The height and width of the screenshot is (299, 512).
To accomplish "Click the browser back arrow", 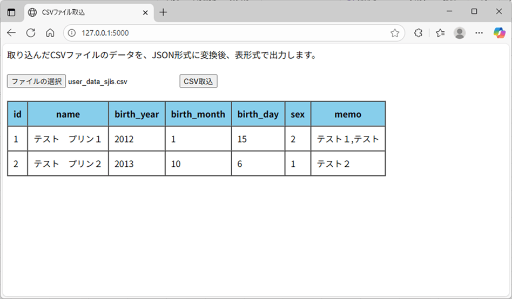I will [x=11, y=33].
